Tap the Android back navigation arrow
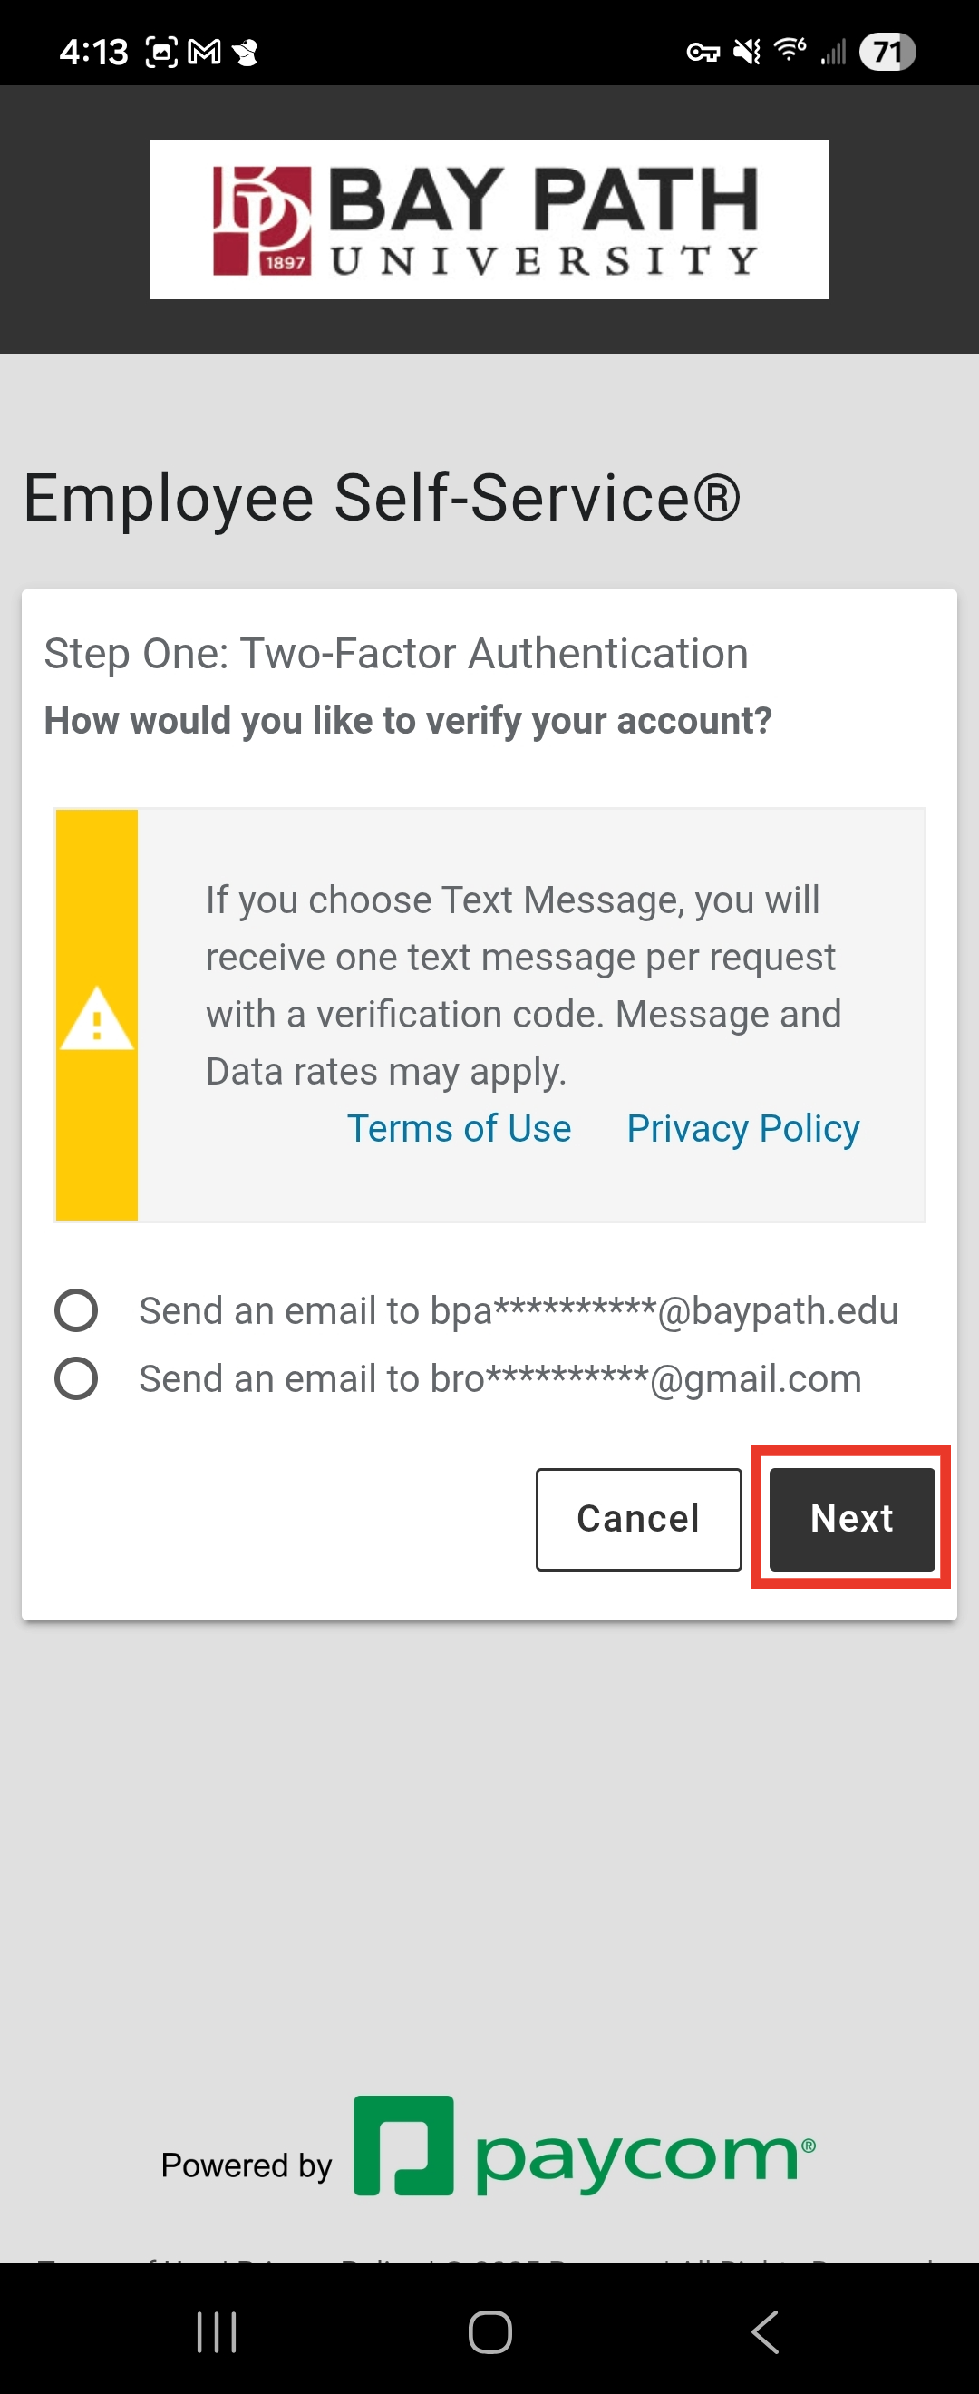The width and height of the screenshot is (979, 2394). (764, 2331)
